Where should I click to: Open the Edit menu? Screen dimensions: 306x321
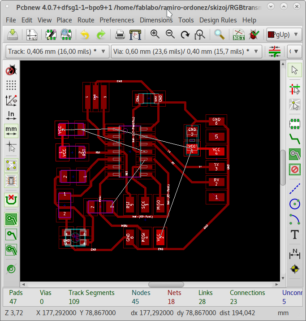click(x=27, y=20)
